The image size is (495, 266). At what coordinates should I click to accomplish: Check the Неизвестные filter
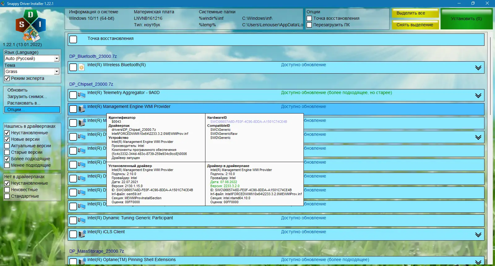point(7,190)
